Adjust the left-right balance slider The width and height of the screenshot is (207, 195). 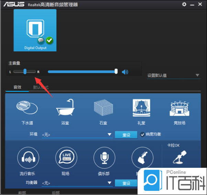(x=24, y=72)
